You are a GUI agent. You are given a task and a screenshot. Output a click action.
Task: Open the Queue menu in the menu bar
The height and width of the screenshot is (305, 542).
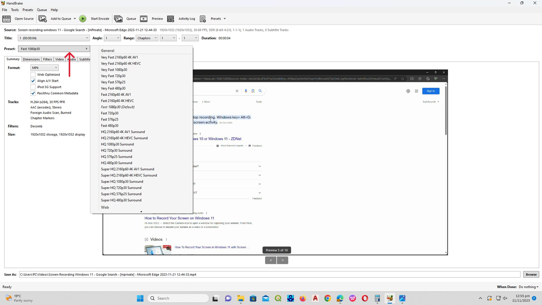coord(42,10)
